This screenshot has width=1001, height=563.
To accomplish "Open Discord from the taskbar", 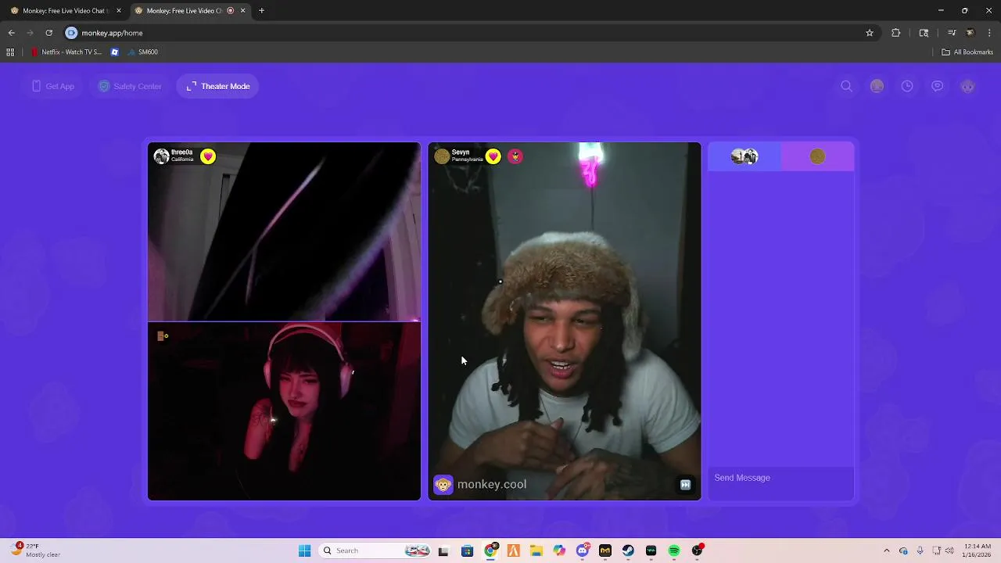I will [x=583, y=550].
